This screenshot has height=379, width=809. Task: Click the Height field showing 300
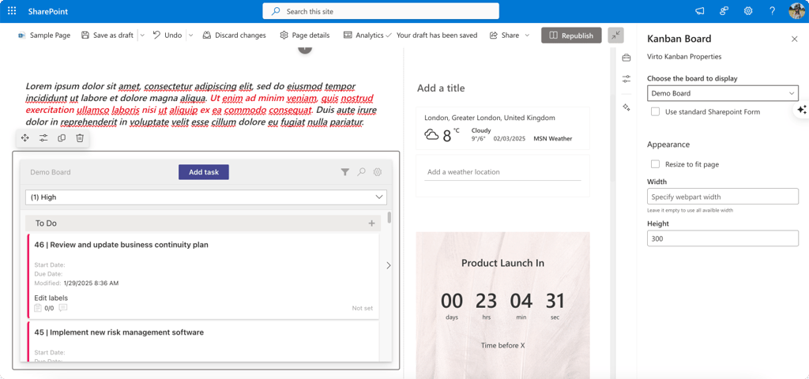tap(722, 238)
